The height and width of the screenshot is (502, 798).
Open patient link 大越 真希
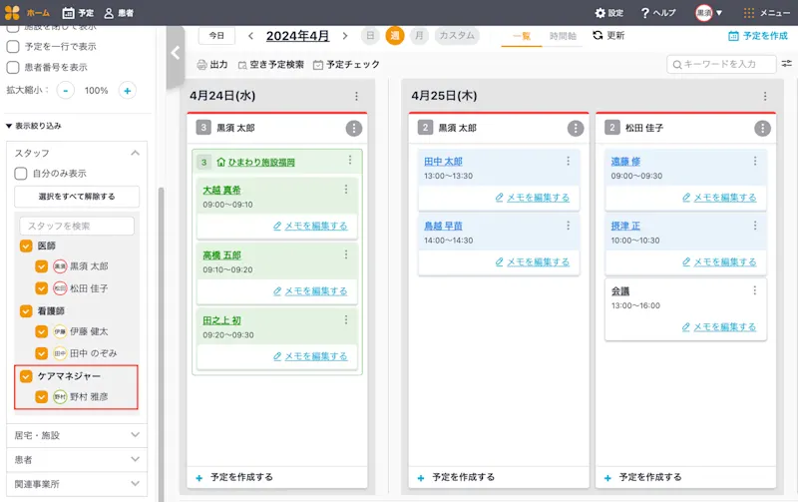[x=221, y=190]
